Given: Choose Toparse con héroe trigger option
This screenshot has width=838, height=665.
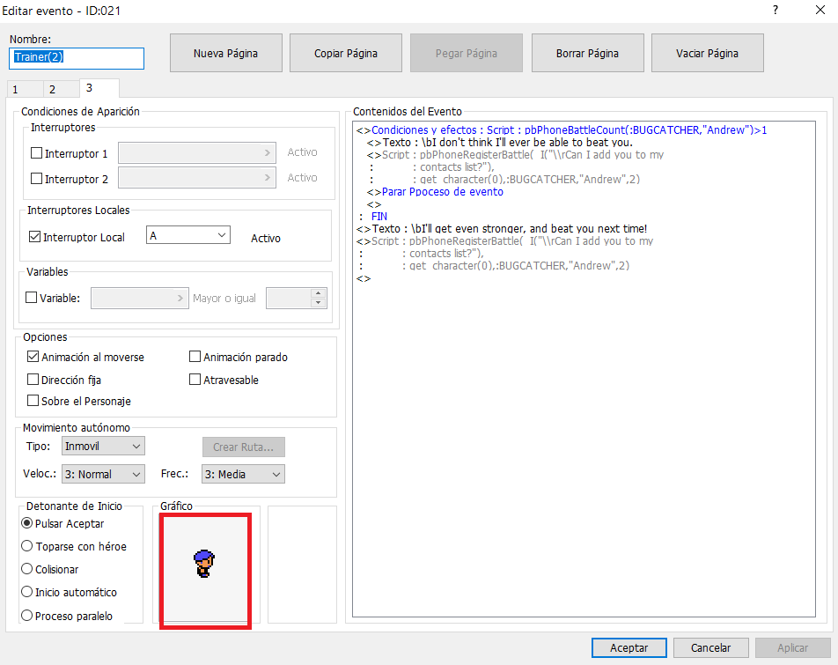Looking at the screenshot, I should coord(27,546).
